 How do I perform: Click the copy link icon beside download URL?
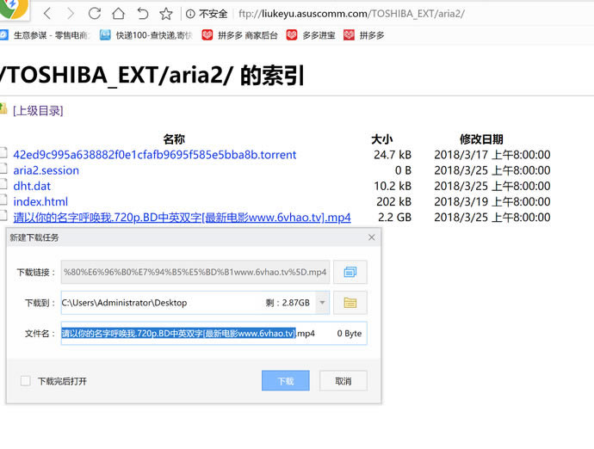[x=350, y=272]
